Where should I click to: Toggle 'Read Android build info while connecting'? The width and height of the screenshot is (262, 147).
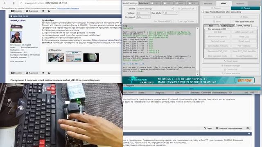click(203, 12)
